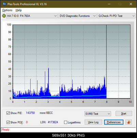Open the Help menu

[18, 10]
